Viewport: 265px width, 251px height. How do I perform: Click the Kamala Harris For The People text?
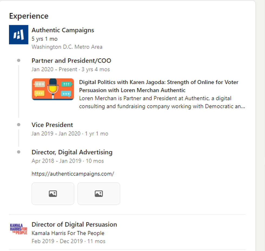[68, 233]
